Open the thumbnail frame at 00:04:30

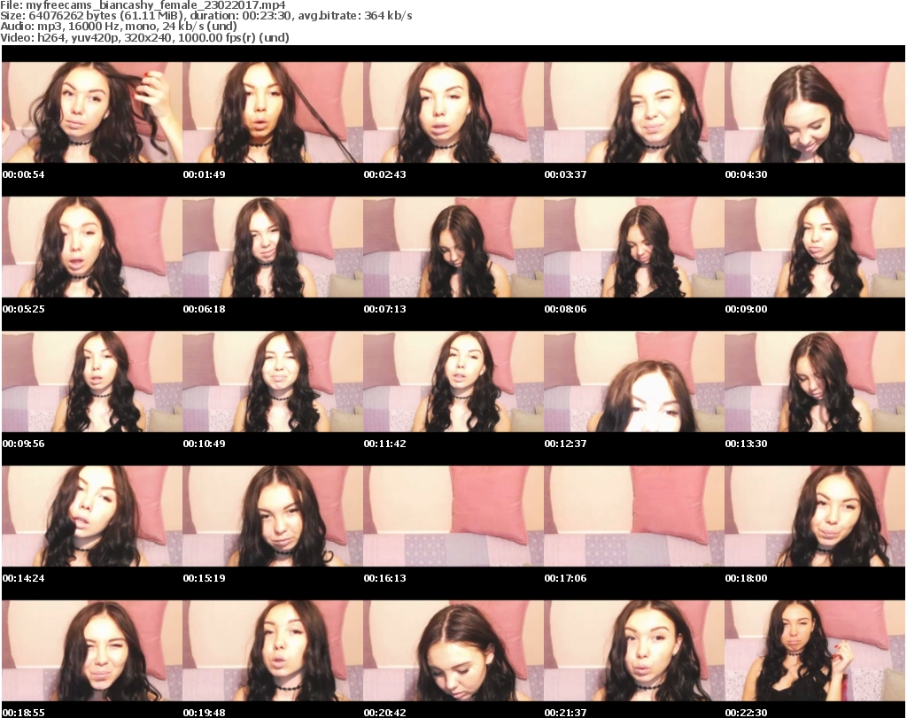point(815,112)
